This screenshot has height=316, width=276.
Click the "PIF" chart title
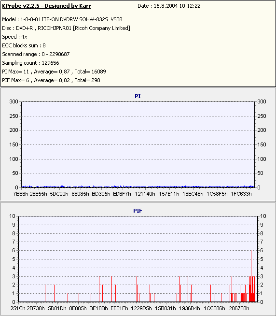click(x=138, y=211)
